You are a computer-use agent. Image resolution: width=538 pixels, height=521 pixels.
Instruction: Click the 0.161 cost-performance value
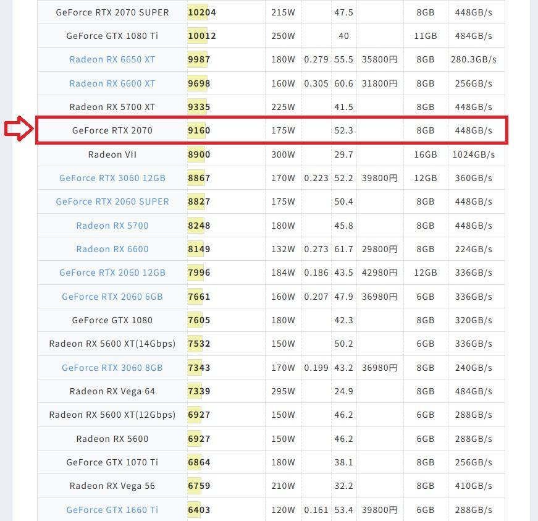pos(316,510)
